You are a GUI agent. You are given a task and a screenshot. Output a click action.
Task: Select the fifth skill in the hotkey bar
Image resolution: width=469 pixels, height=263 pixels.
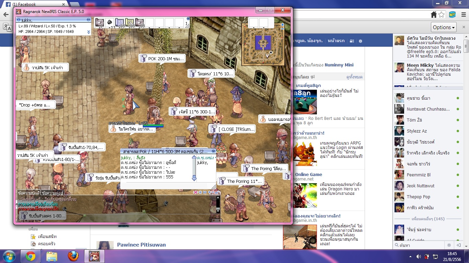(x=139, y=23)
